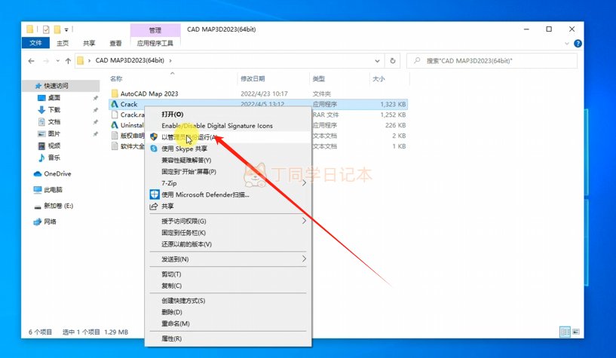Select the Crack application icon
This screenshot has height=358, width=616.
point(115,104)
